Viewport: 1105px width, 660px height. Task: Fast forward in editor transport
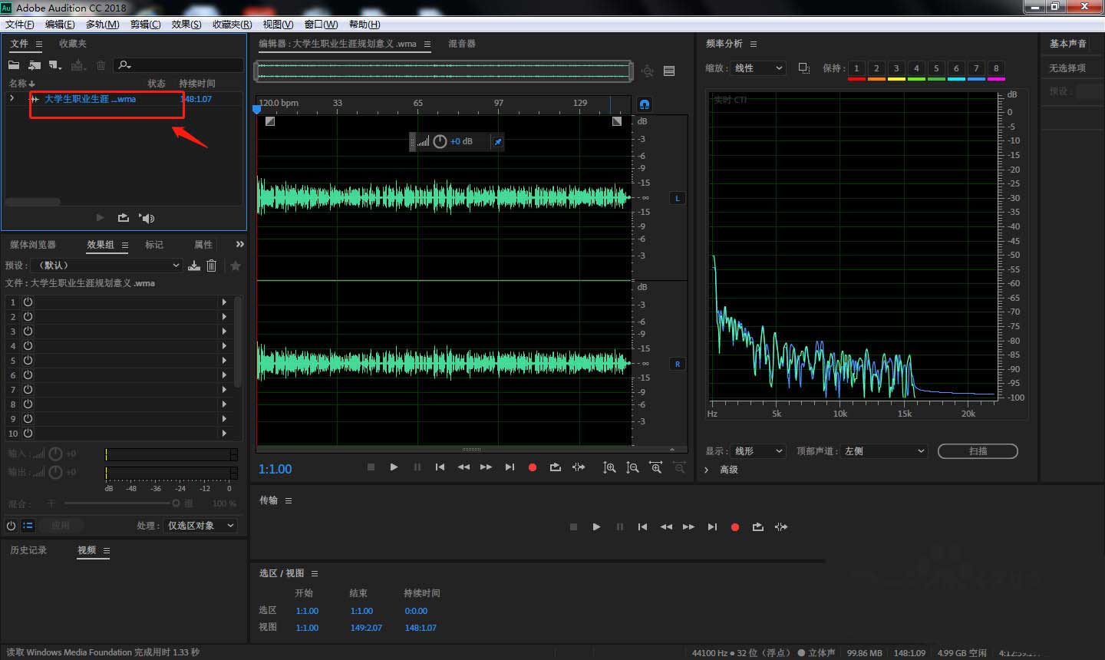click(x=487, y=467)
